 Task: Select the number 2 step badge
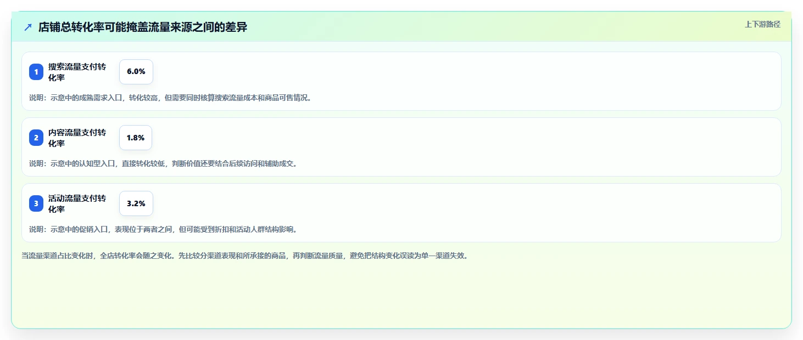[36, 138]
